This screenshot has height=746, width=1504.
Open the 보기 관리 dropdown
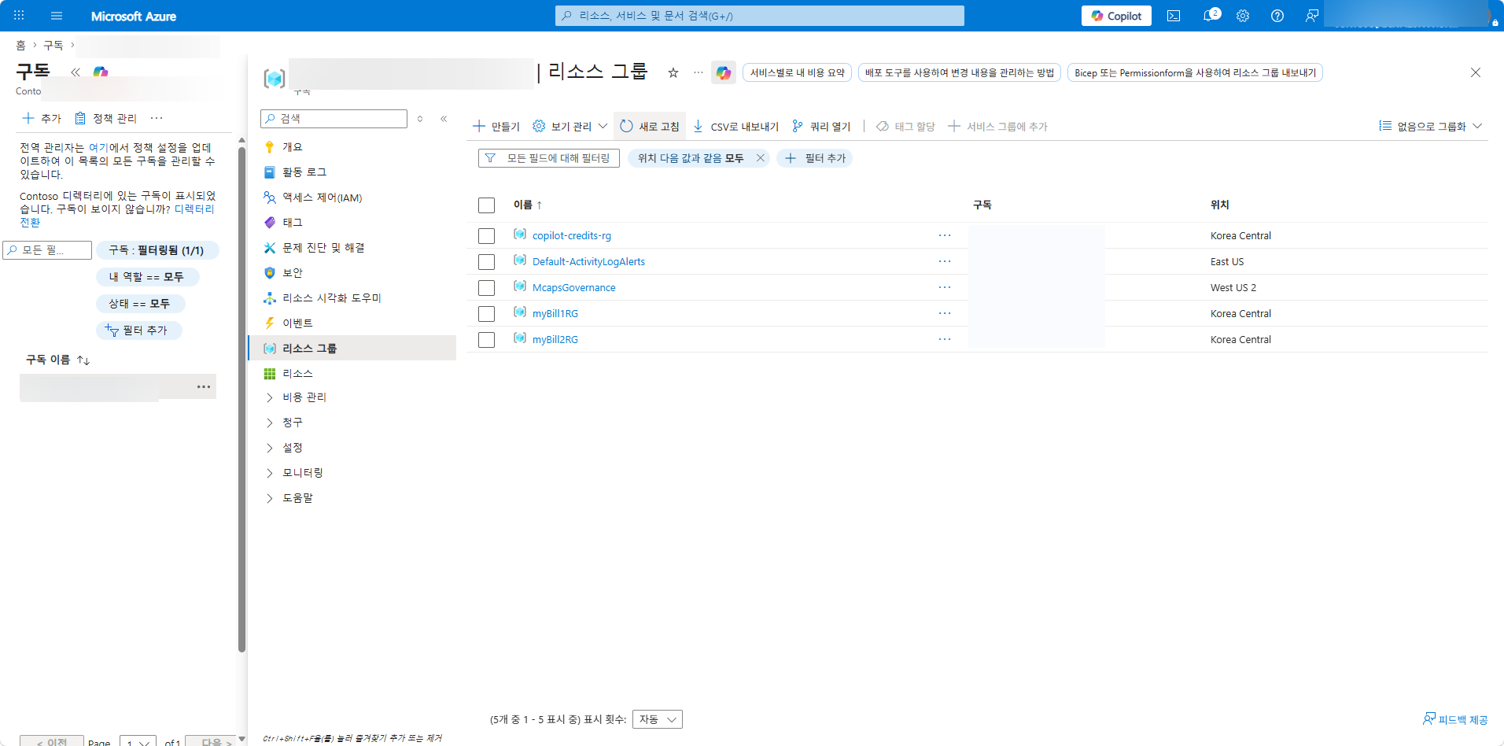570,127
